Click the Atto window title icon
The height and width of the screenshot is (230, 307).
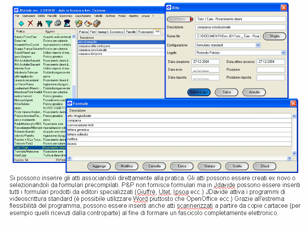pyautogui.click(x=168, y=8)
